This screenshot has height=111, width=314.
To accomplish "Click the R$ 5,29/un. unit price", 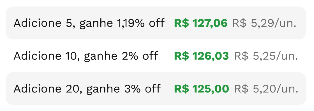I will point(264,24).
